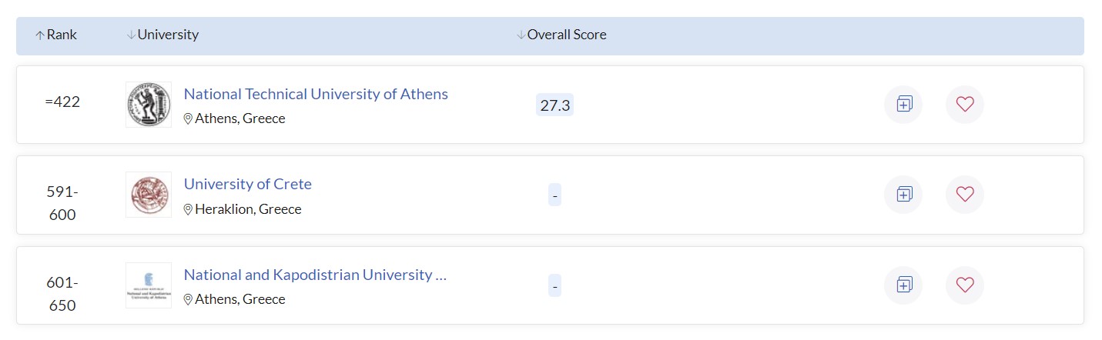The height and width of the screenshot is (340, 1102).
Task: Sort table by Rank column
Action: [x=56, y=35]
